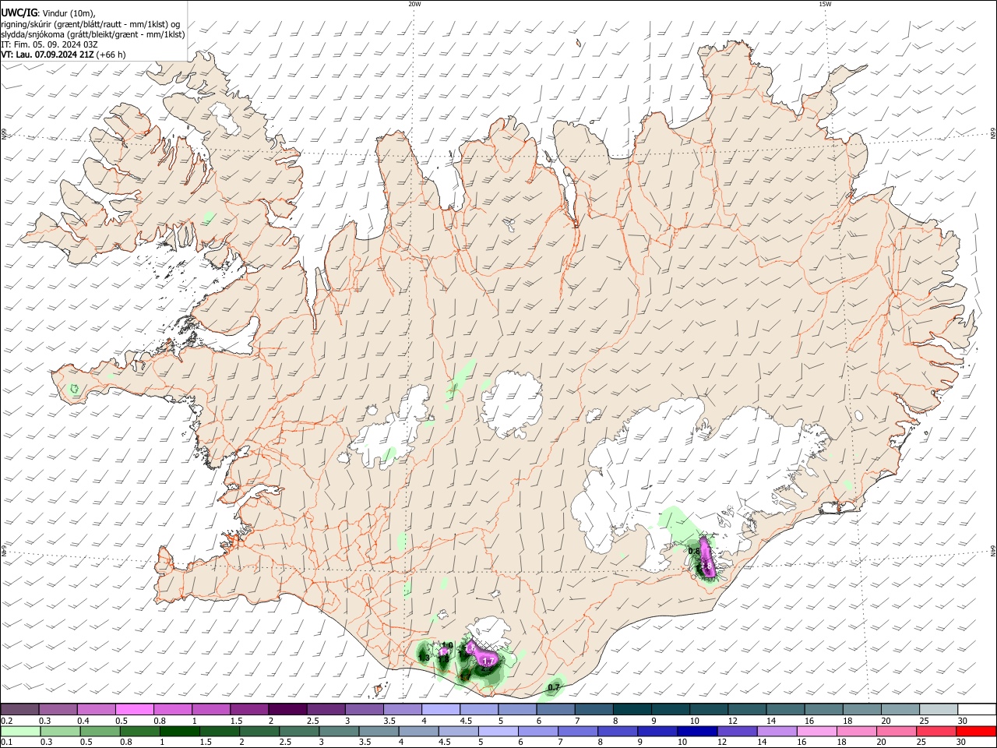Click the purple precipitation cell beside the 0.8 label

coord(707,556)
